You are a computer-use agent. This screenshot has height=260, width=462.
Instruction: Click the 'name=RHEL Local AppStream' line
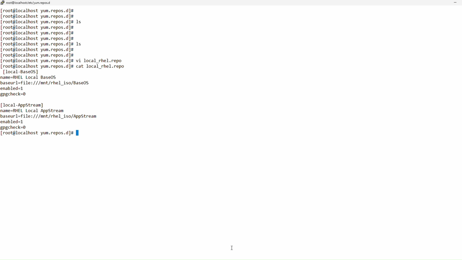click(x=32, y=110)
